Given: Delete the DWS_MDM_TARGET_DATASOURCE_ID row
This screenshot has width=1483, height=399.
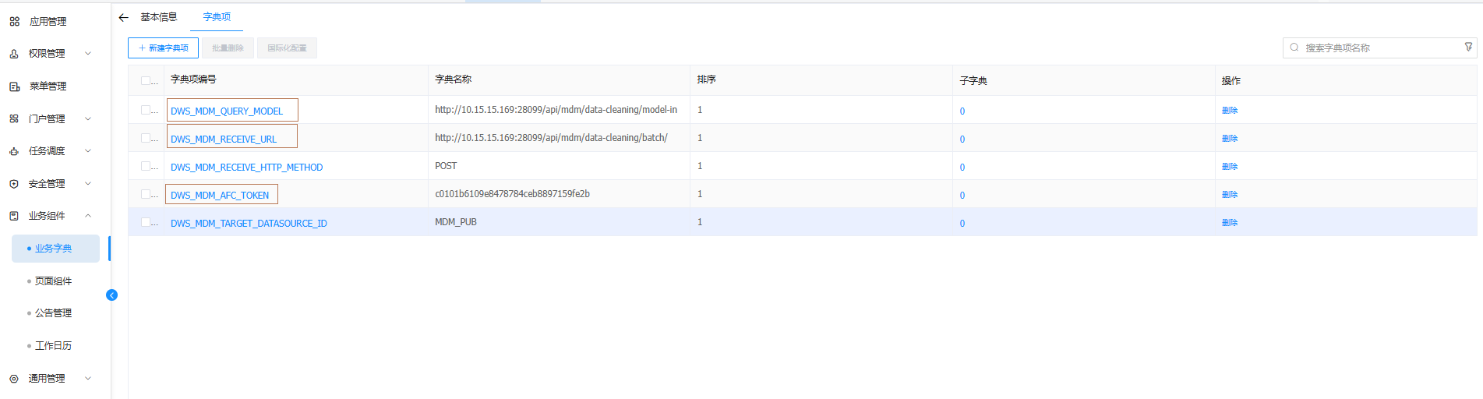Looking at the screenshot, I should pyautogui.click(x=1229, y=223).
